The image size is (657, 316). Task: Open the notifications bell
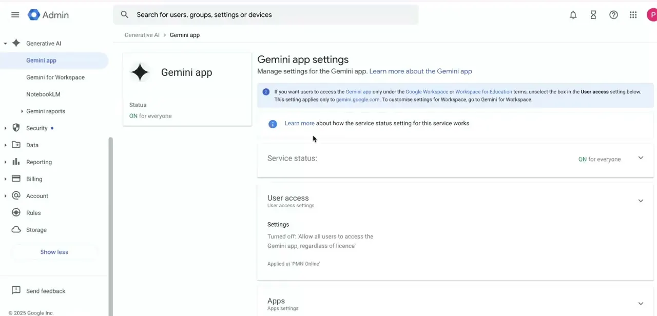573,15
